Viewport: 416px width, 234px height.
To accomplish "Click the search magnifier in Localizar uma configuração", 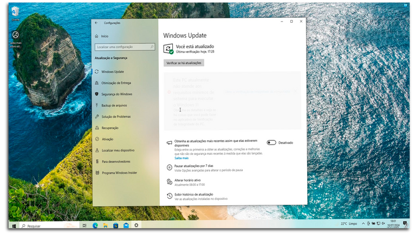I will [x=152, y=47].
